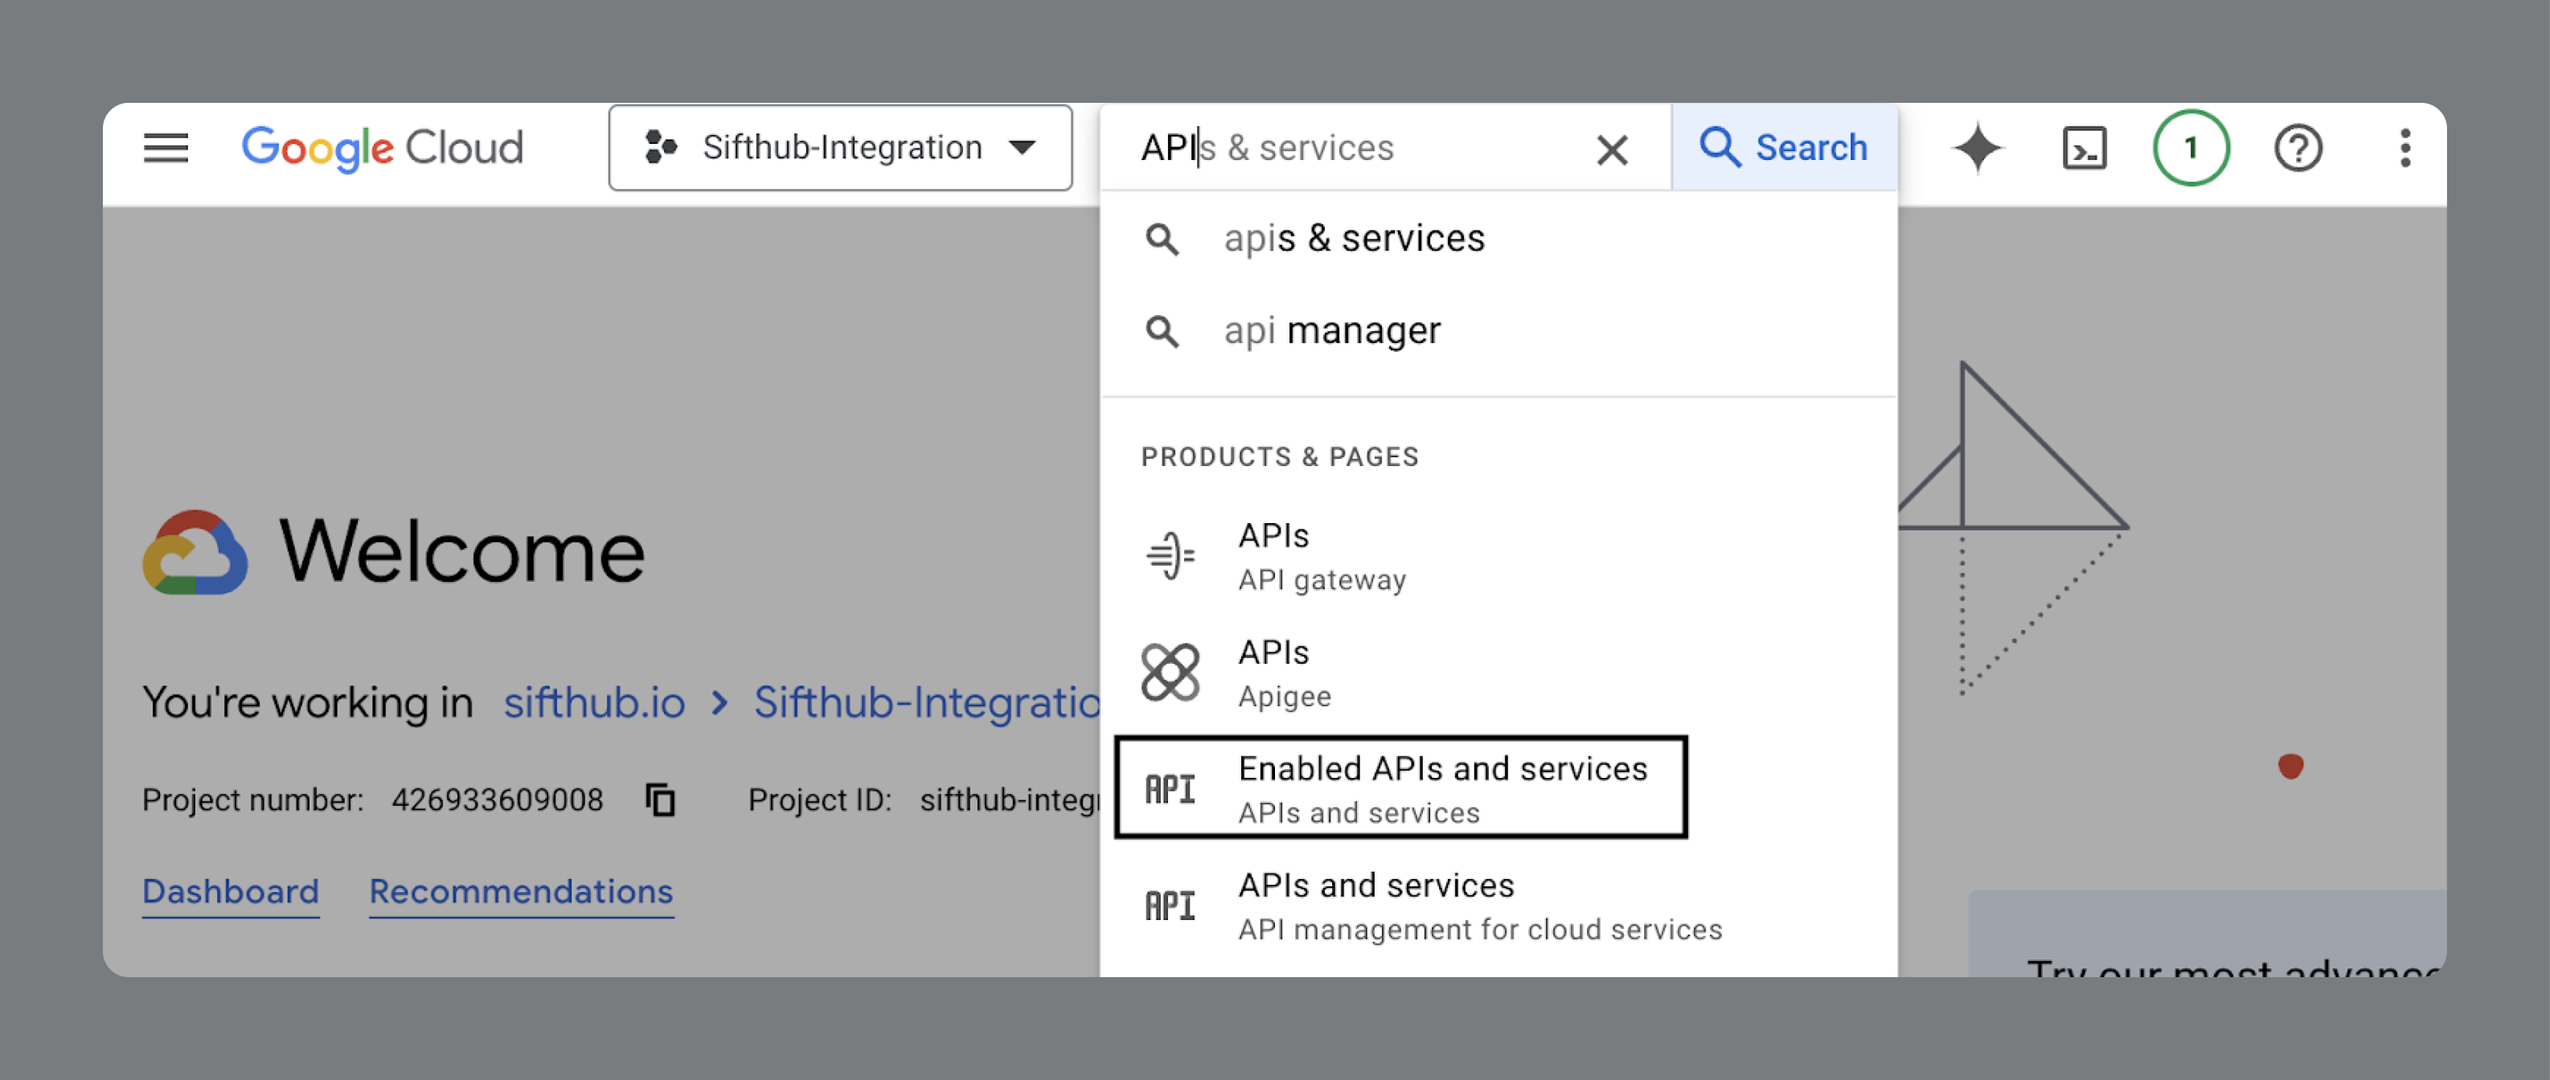This screenshot has width=2550, height=1080.
Task: Expand the Sifthub-Integration project picker
Action: click(x=839, y=149)
